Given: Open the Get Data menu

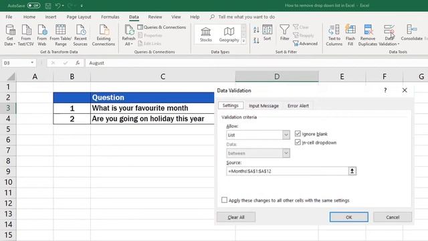Looking at the screenshot, I should click(10, 35).
